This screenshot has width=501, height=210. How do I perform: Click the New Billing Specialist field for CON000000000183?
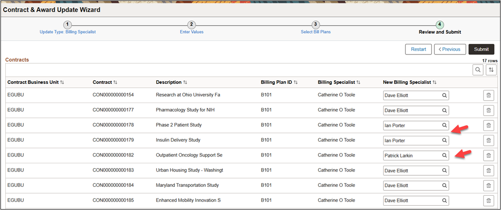(x=412, y=171)
